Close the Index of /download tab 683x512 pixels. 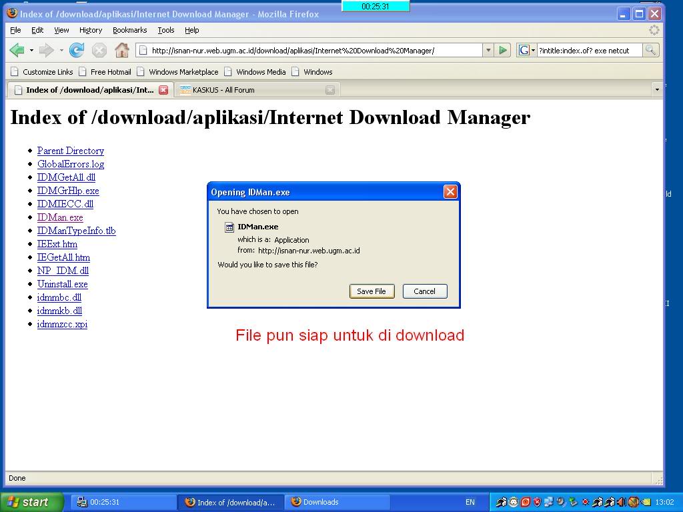[163, 90]
